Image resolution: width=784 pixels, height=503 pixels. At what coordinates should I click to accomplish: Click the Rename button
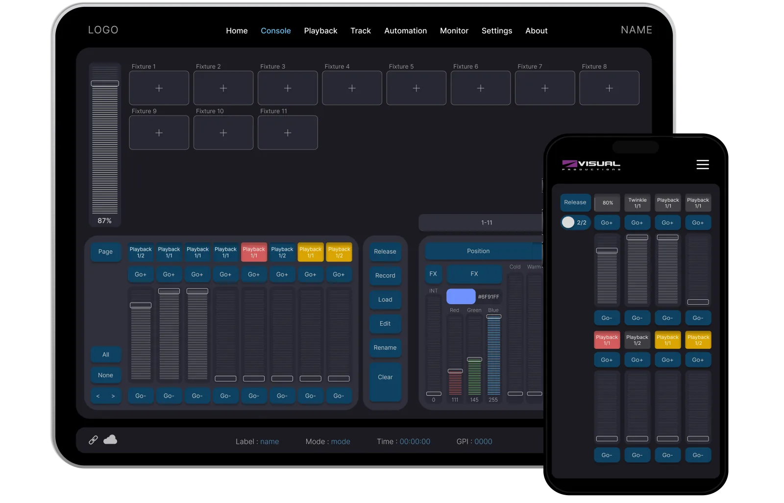click(x=385, y=347)
